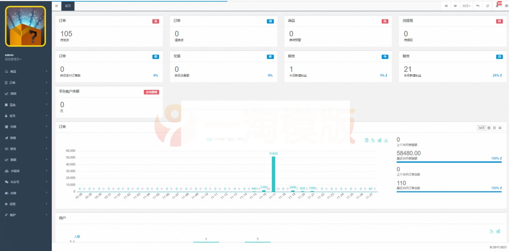The height and width of the screenshot is (251, 509).
Task: Expand the 财务 sidebar menu
Action: point(25,149)
